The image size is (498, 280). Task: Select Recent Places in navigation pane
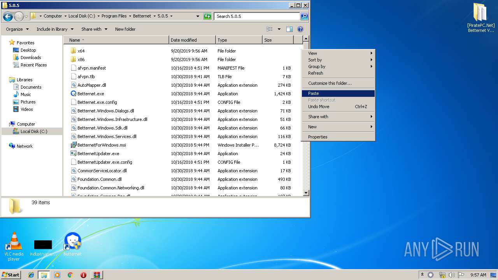(33, 65)
